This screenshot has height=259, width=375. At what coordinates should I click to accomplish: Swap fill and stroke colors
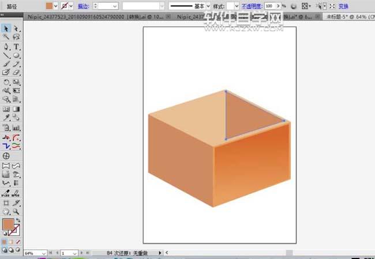18,220
